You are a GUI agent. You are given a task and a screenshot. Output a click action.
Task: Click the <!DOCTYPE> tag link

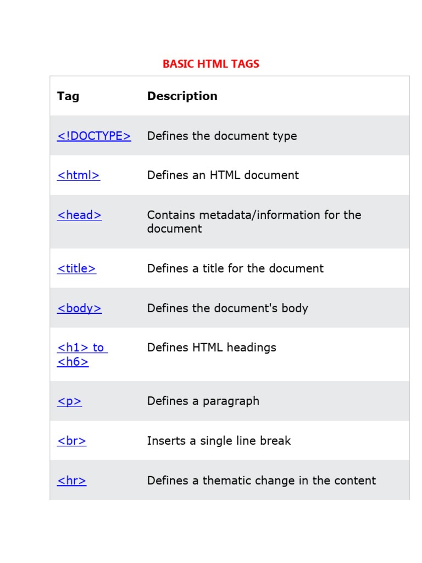[94, 136]
